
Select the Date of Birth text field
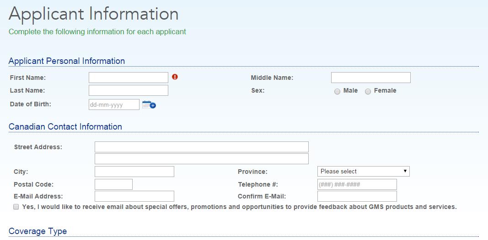114,104
